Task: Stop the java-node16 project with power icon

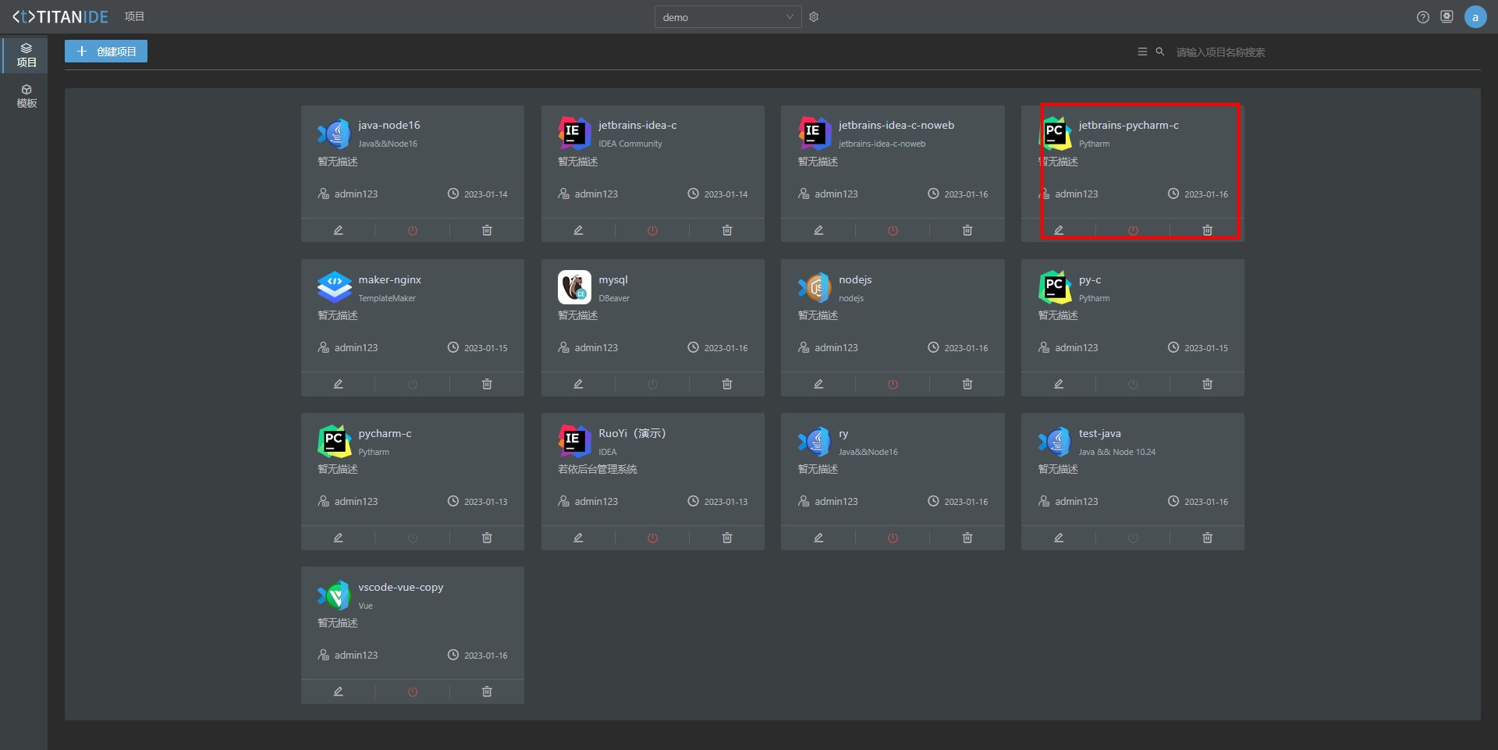Action: pyautogui.click(x=413, y=230)
